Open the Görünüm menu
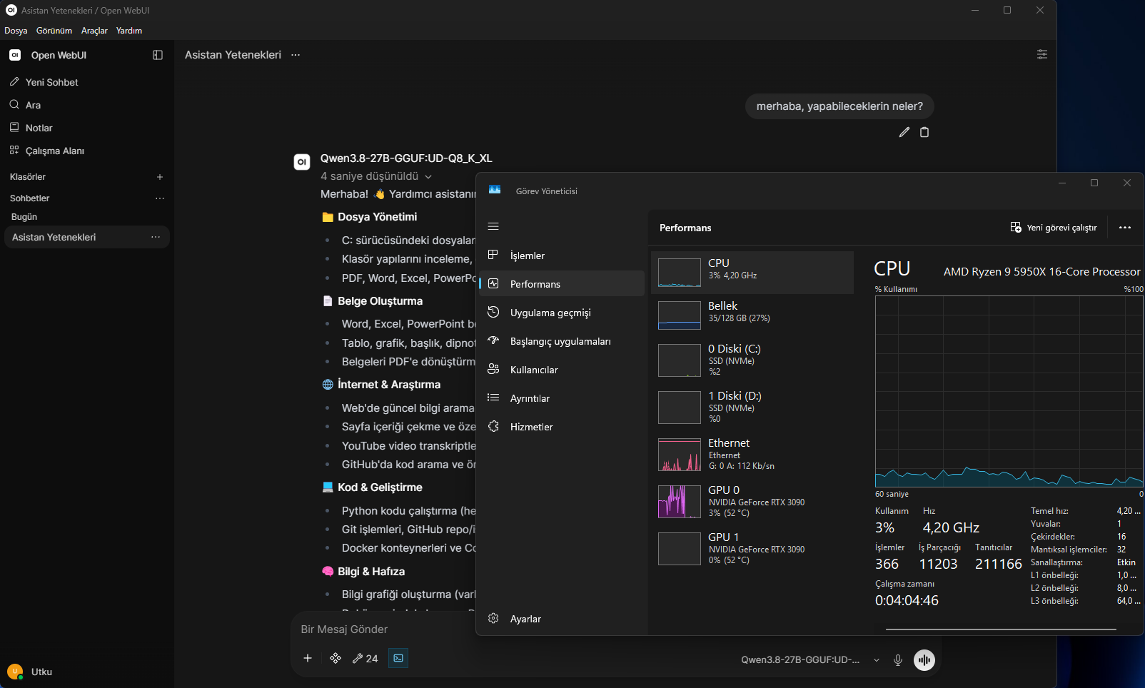Screen dimensions: 1145x688 pyautogui.click(x=54, y=31)
